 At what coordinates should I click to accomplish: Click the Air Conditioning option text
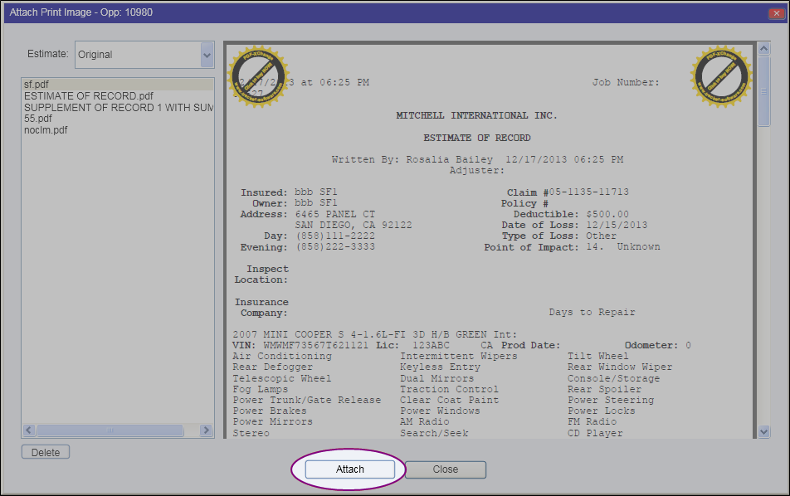pyautogui.click(x=282, y=356)
